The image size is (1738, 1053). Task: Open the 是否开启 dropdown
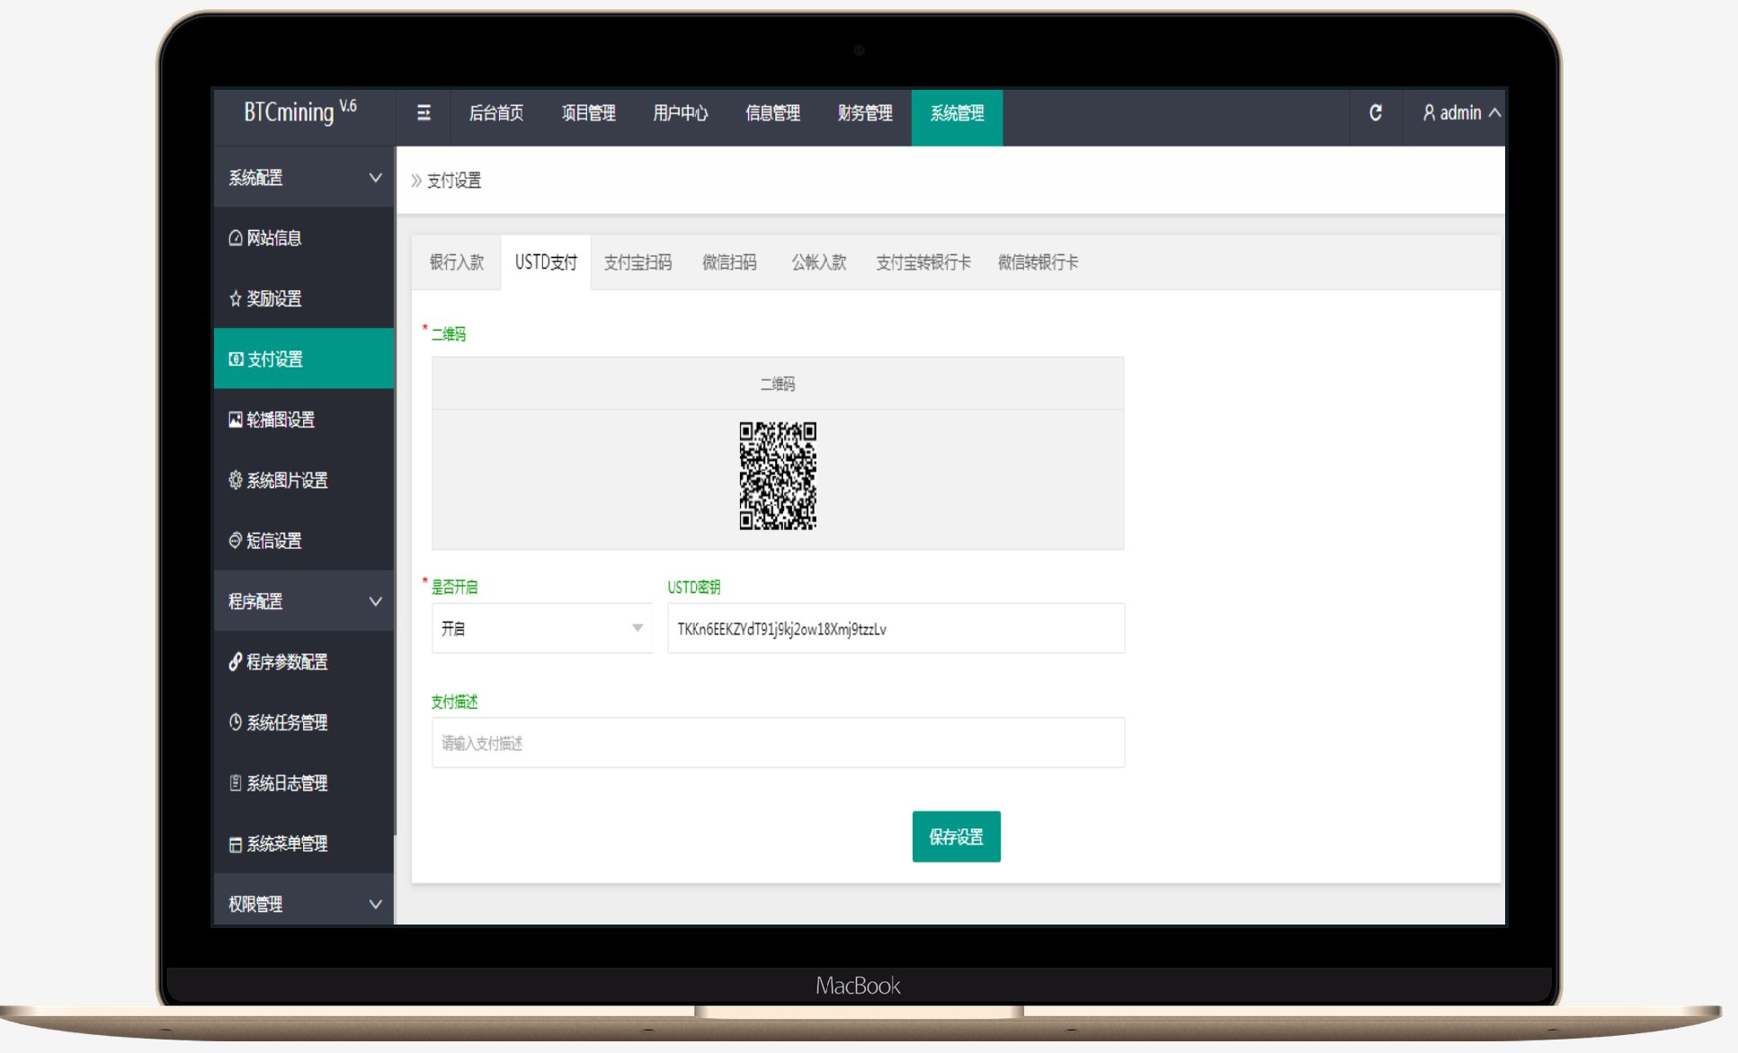click(x=542, y=628)
